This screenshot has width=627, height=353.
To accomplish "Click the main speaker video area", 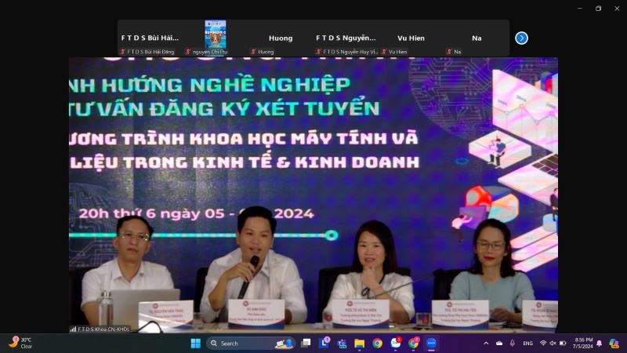I will (x=313, y=195).
